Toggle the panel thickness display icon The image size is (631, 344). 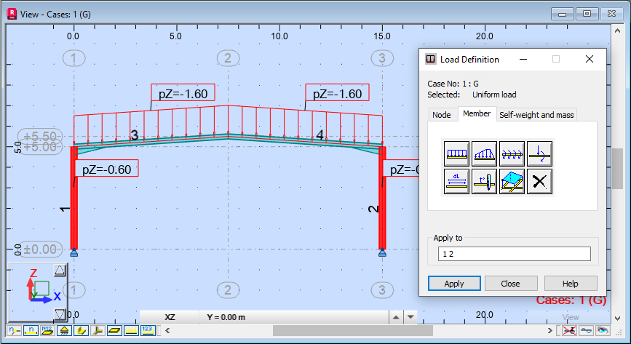pyautogui.click(x=115, y=331)
